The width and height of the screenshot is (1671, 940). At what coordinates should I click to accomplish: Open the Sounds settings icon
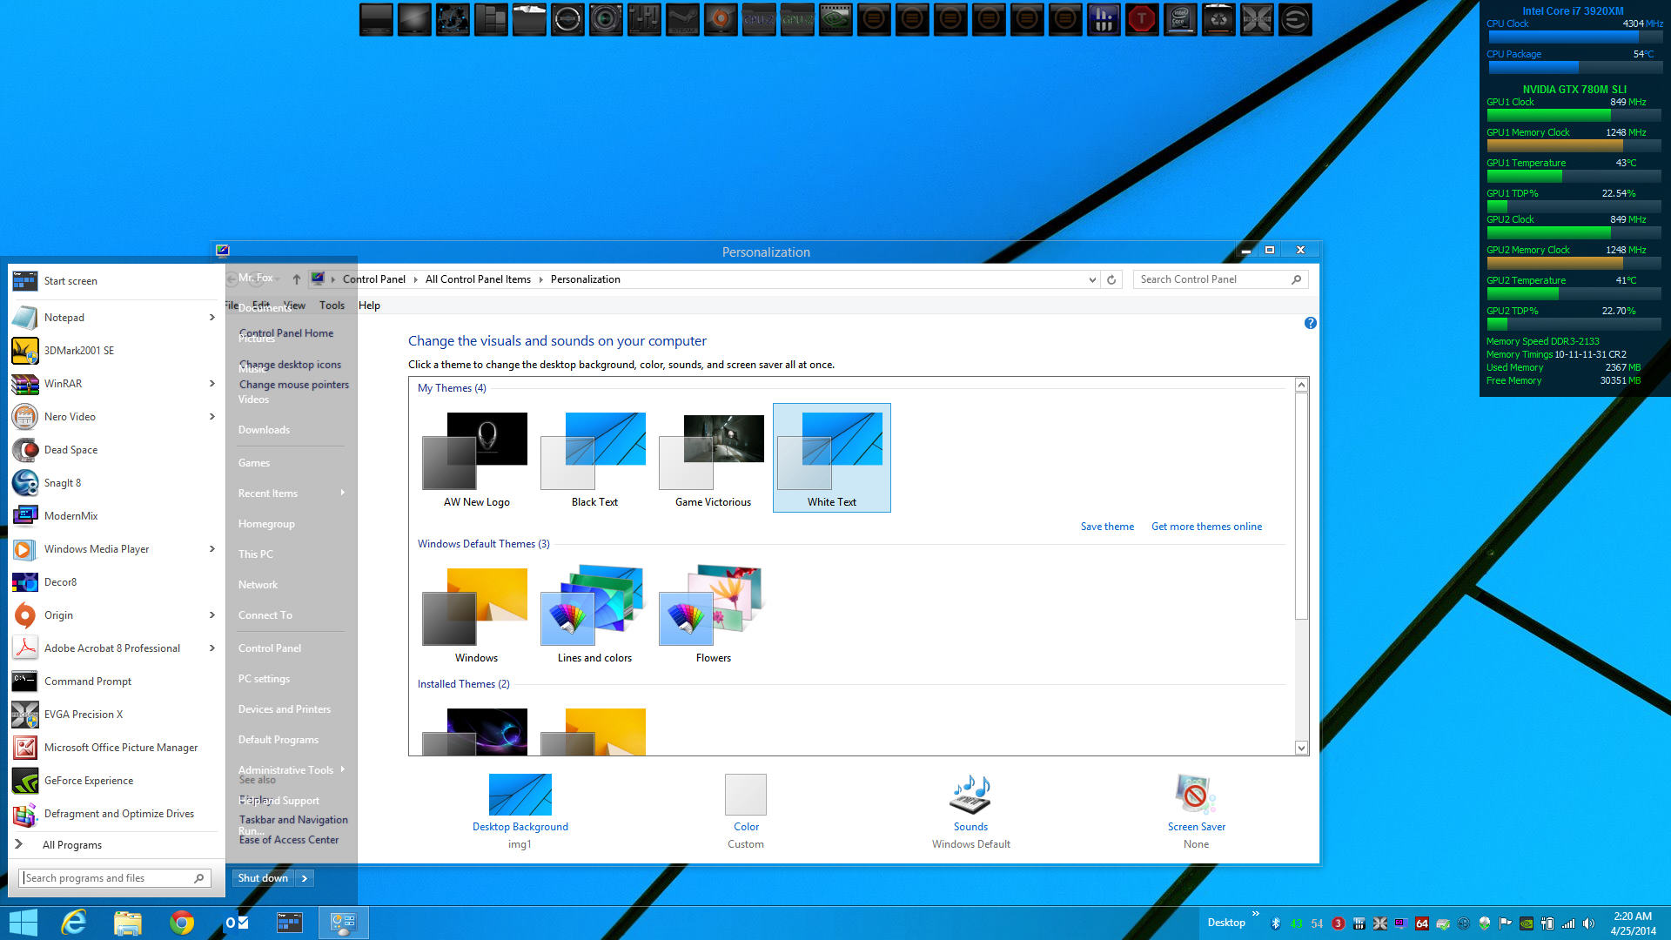click(x=970, y=795)
